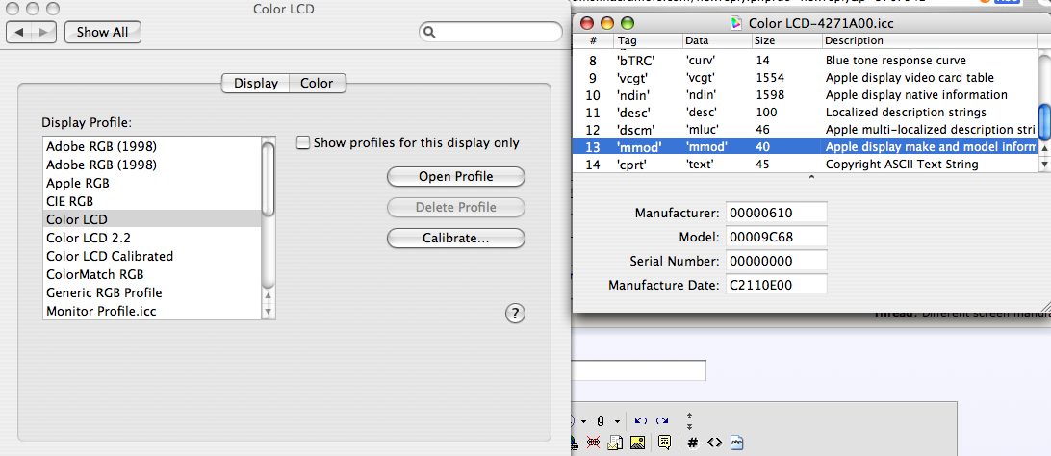
Task: Wrap HTML tags with the <> icon
Action: (x=714, y=443)
